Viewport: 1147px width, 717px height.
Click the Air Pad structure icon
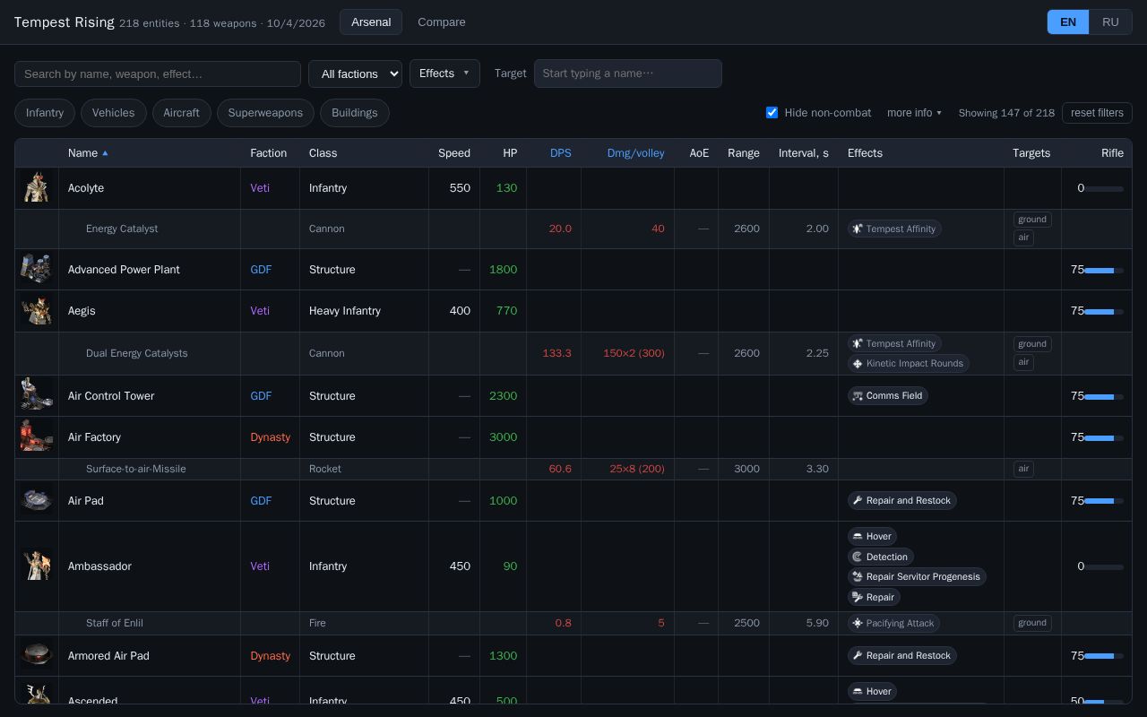pos(37,500)
